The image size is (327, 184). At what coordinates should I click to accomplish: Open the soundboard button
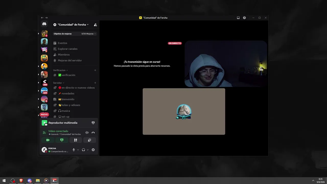(x=89, y=140)
